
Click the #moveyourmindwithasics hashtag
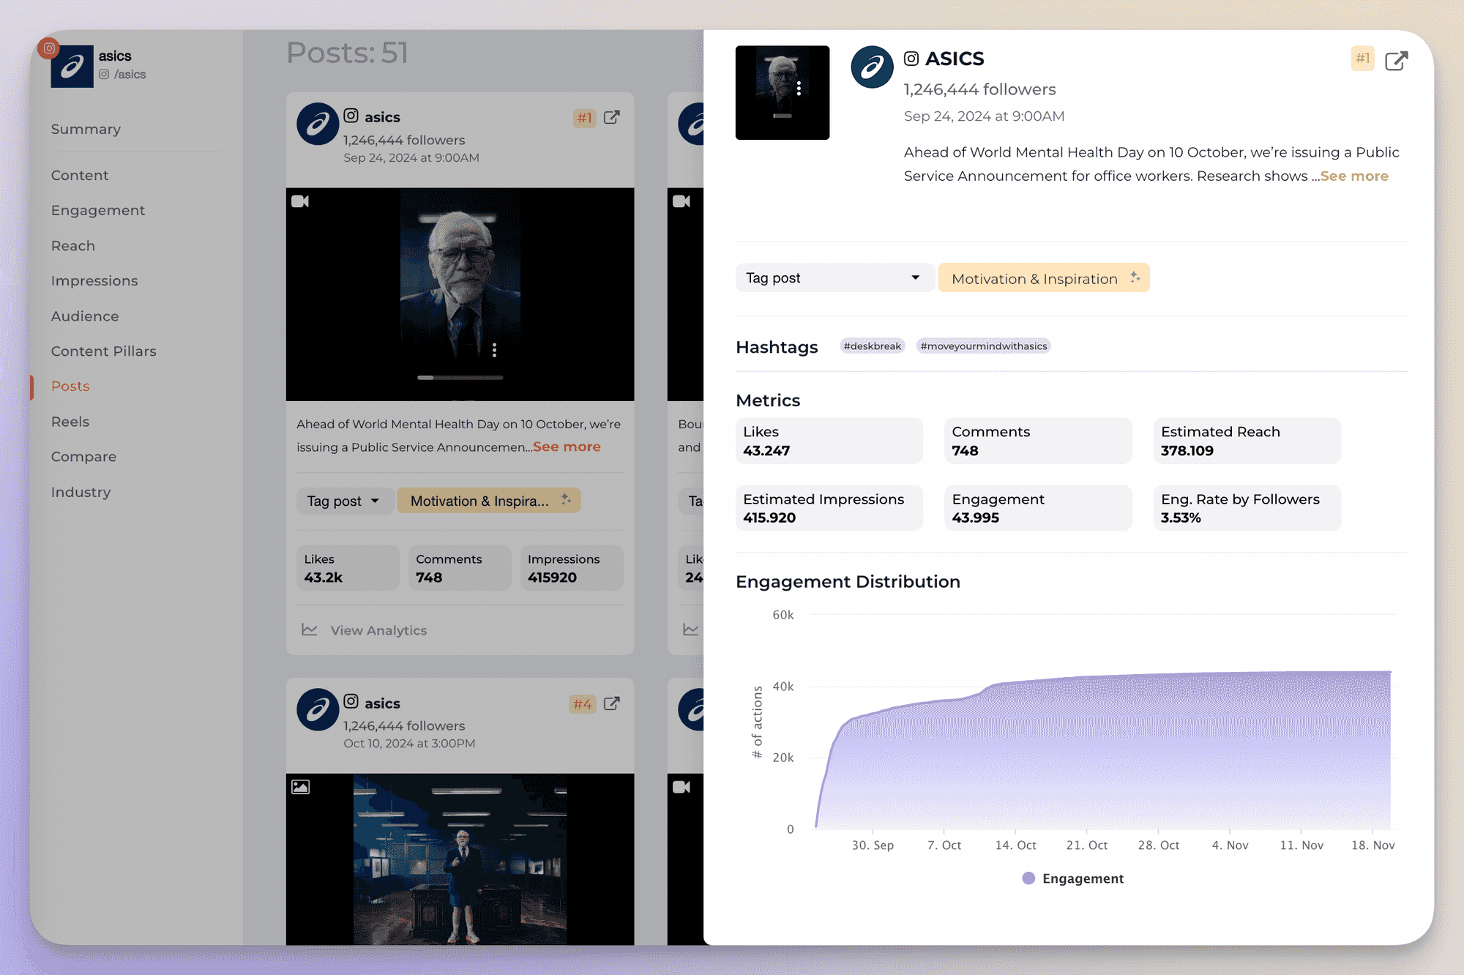click(x=984, y=345)
